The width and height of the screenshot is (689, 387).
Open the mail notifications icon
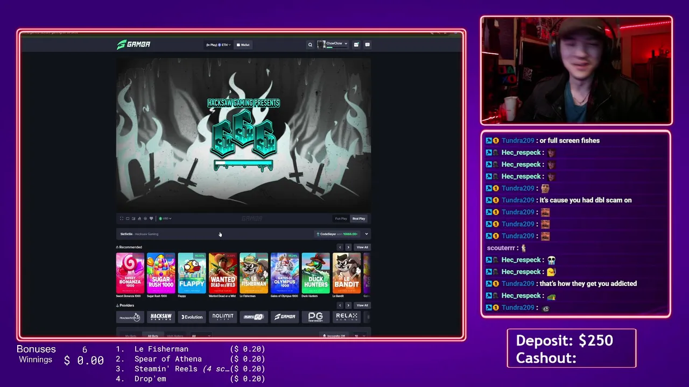(x=356, y=45)
